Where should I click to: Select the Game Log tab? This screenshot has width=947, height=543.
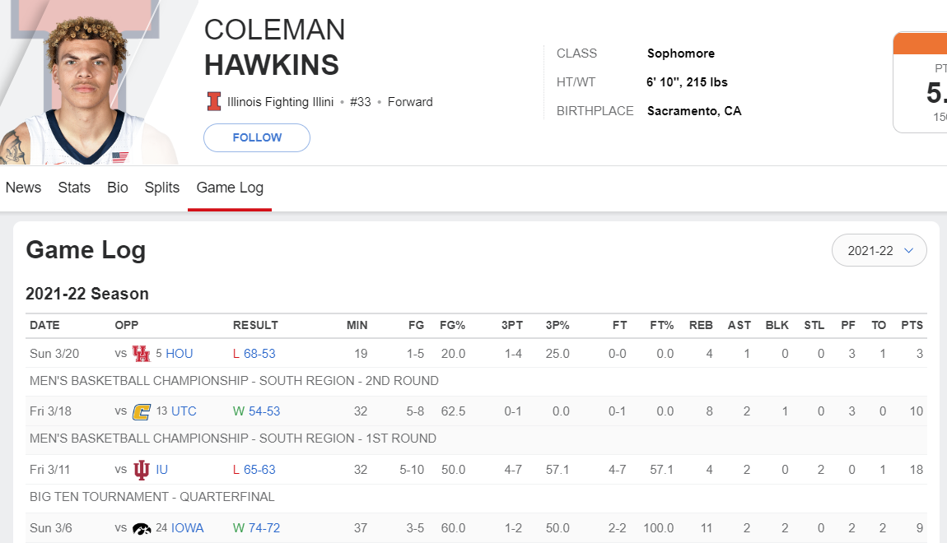point(230,188)
